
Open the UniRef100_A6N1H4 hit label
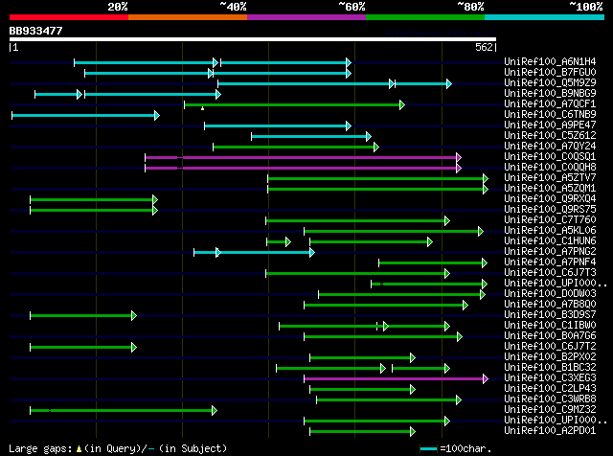pos(550,62)
